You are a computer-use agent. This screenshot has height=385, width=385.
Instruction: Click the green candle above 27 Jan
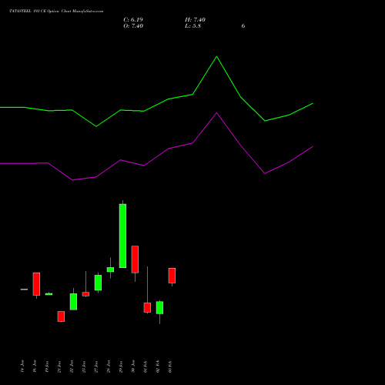pos(98,283)
